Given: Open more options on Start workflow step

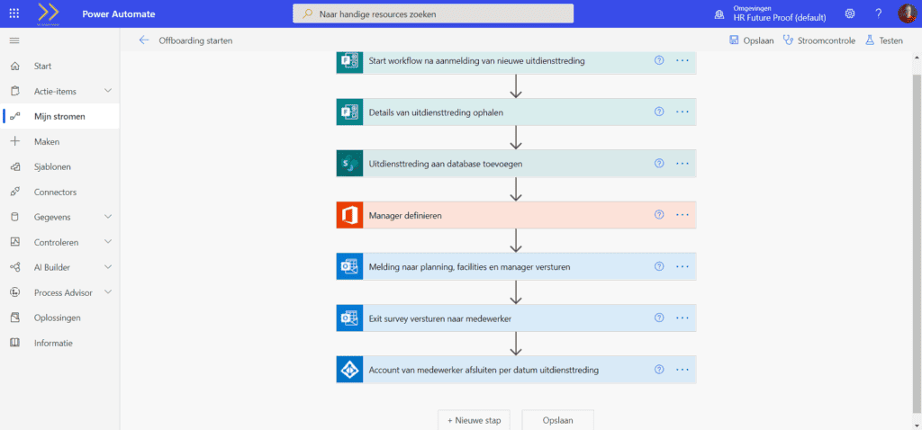Looking at the screenshot, I should point(682,60).
